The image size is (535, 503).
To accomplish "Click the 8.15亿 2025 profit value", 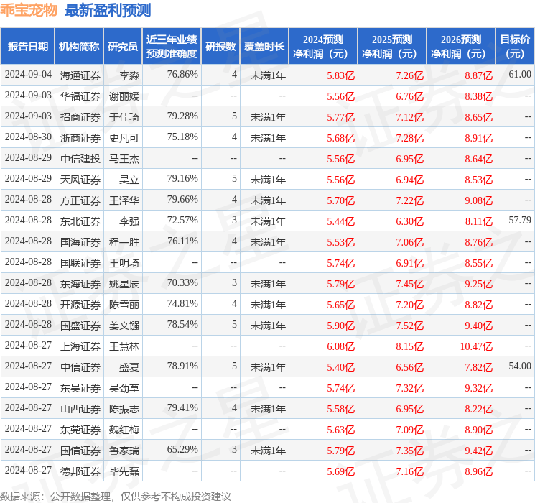I will [x=410, y=346].
